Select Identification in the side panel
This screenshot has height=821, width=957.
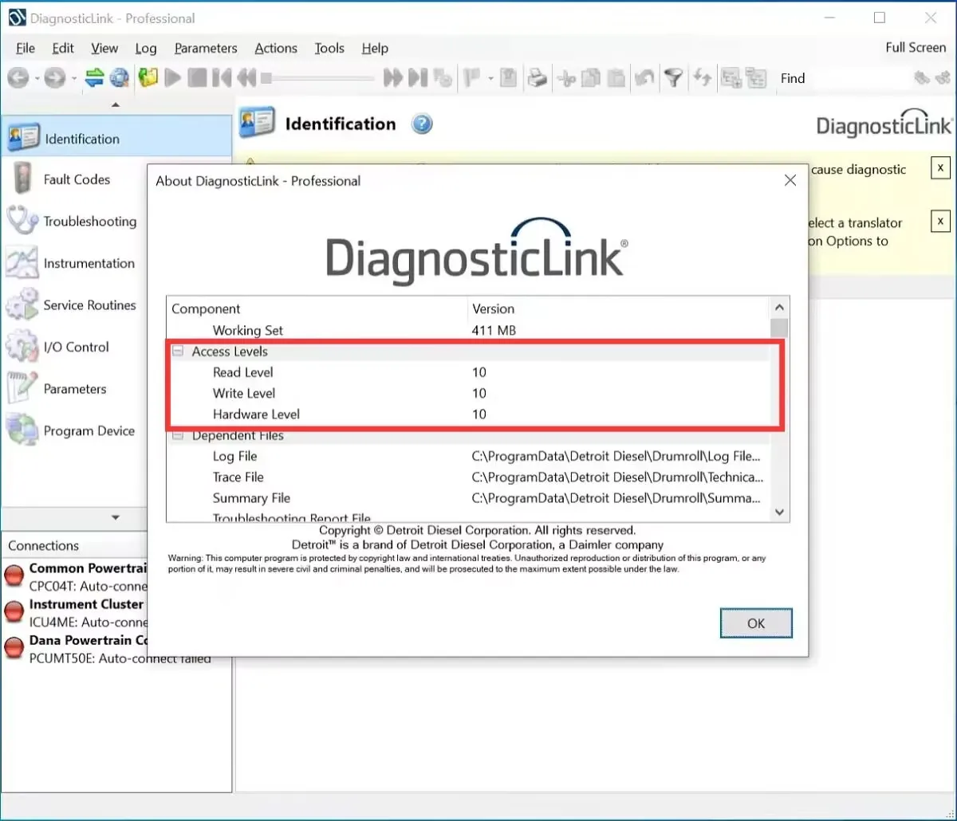coord(116,138)
